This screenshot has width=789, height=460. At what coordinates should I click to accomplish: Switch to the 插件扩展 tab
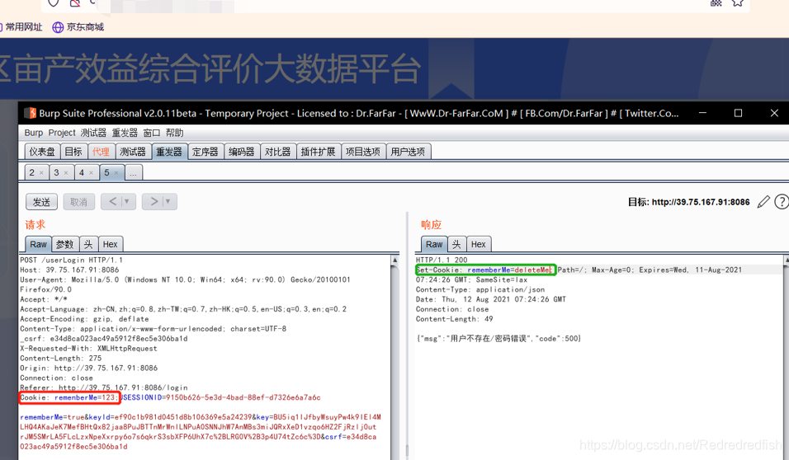pyautogui.click(x=318, y=152)
